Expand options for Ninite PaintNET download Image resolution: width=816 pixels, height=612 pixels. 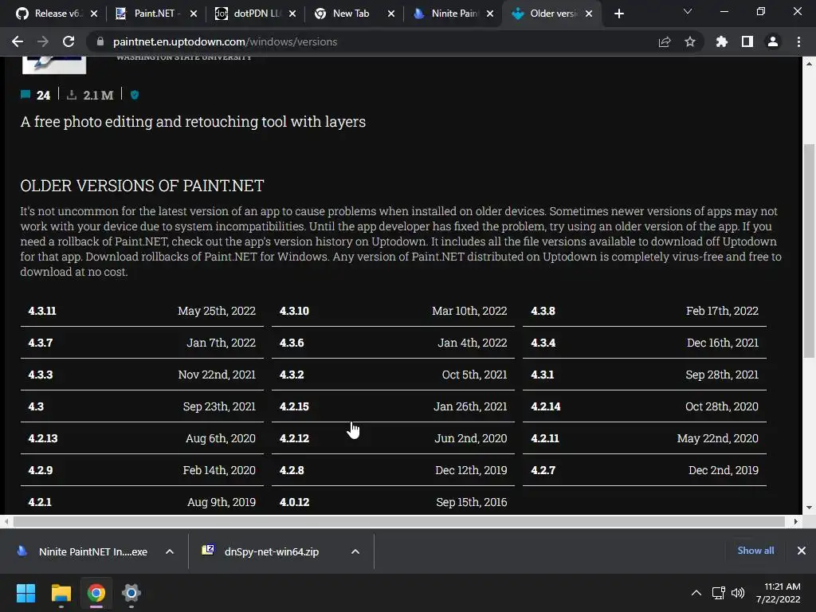170,551
